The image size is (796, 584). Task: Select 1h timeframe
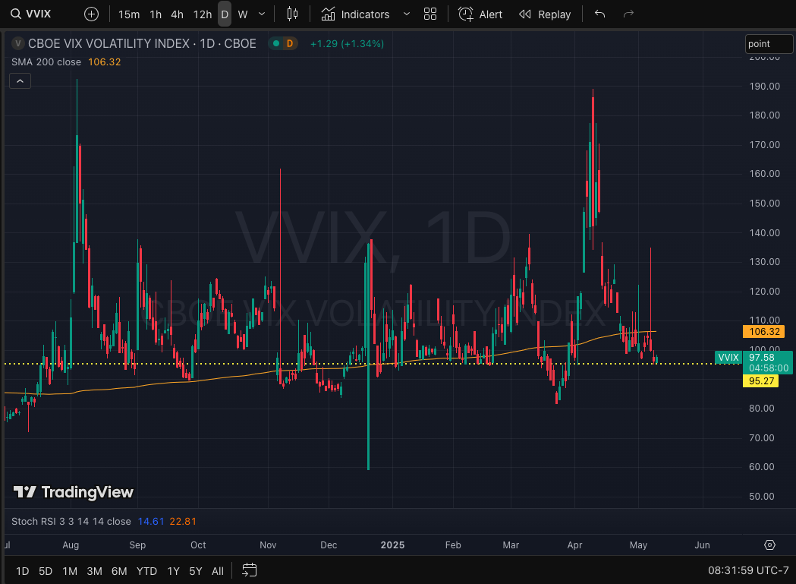pyautogui.click(x=156, y=14)
